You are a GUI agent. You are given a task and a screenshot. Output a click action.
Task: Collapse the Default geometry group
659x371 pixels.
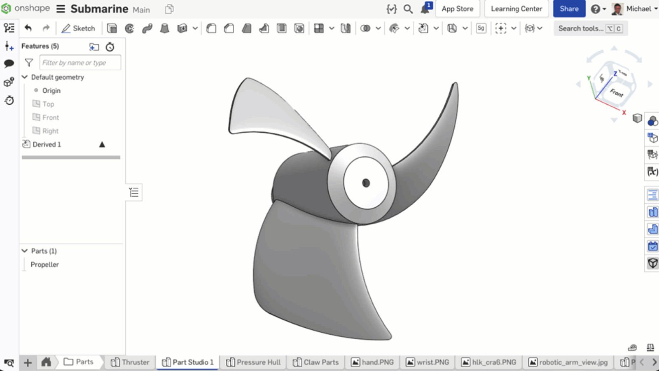click(25, 77)
